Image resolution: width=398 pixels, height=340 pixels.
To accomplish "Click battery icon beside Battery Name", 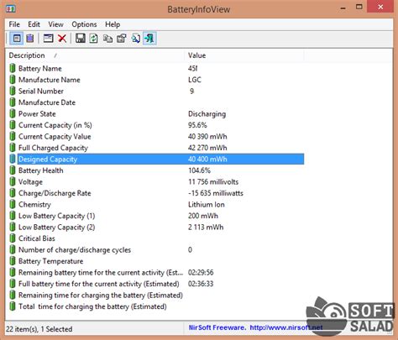I will 13,68.
